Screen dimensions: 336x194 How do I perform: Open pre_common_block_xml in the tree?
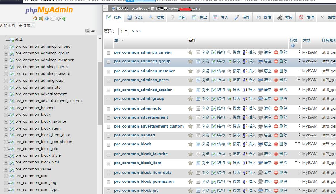click(37, 162)
